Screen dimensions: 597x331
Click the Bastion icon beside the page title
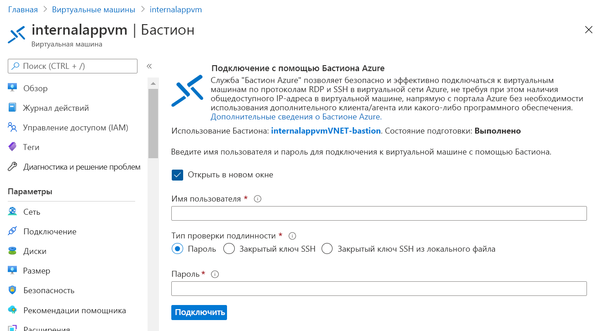pyautogui.click(x=17, y=34)
